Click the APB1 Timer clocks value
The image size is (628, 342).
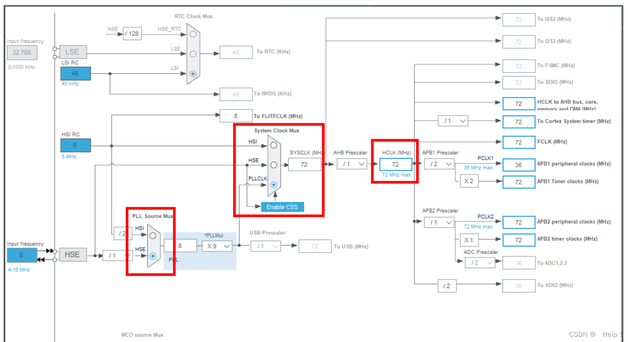tap(519, 182)
